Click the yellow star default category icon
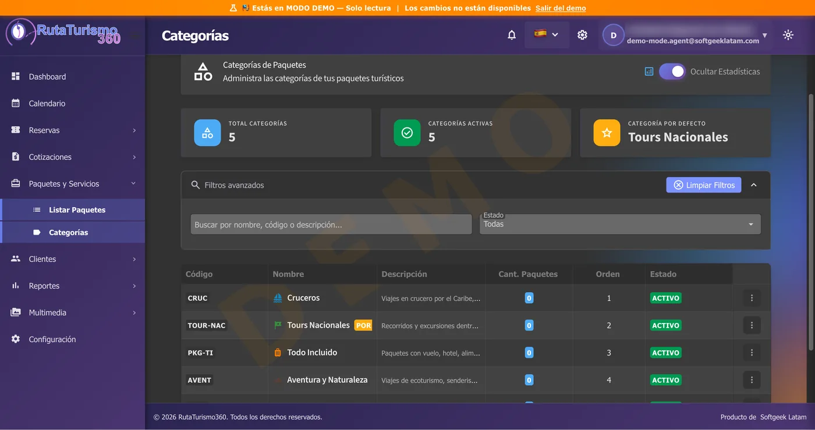 [607, 133]
